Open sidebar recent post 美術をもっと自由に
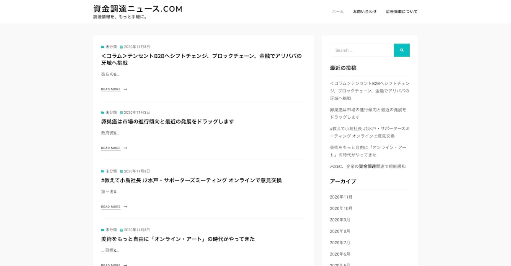Image resolution: width=511 pixels, height=266 pixels. 368,151
